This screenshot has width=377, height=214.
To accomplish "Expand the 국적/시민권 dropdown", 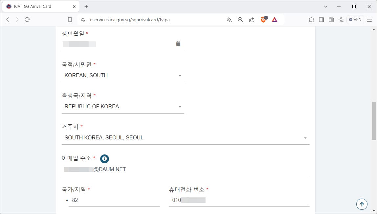I will 180,76.
